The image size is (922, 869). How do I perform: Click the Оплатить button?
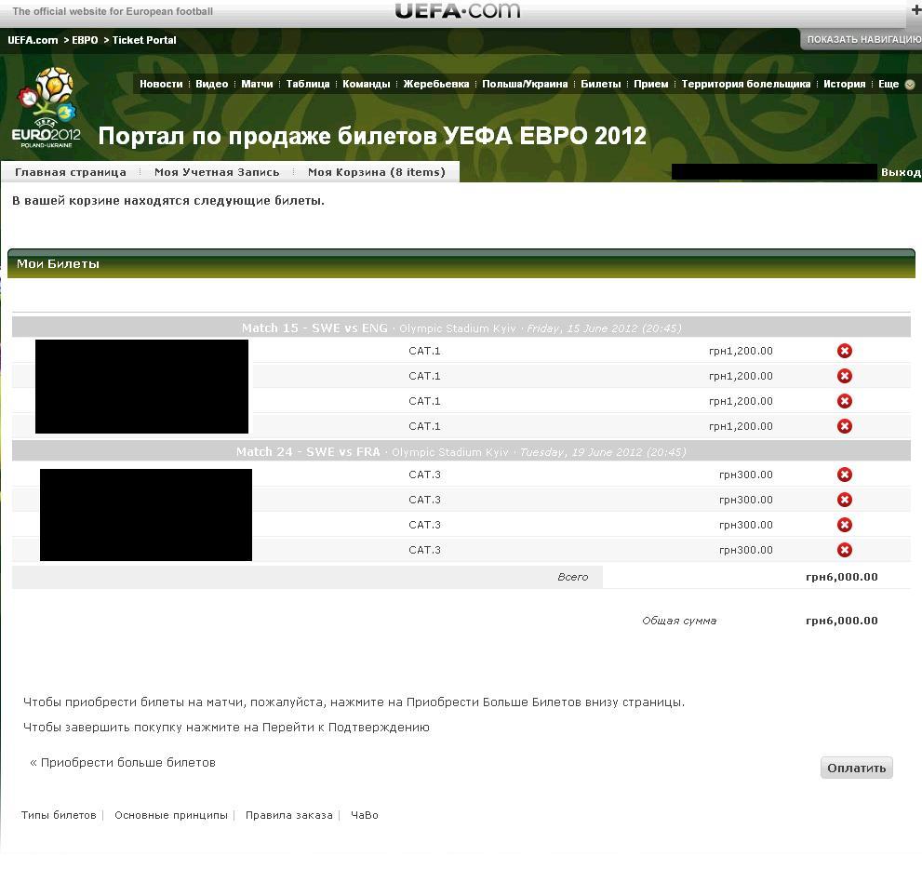pos(857,768)
